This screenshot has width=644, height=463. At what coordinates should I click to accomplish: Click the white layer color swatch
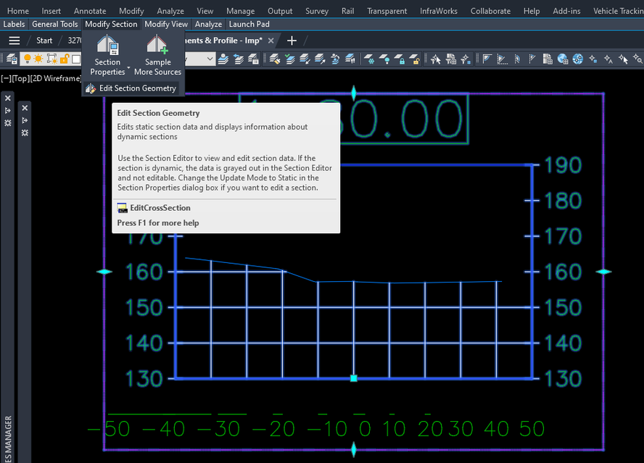(76, 59)
